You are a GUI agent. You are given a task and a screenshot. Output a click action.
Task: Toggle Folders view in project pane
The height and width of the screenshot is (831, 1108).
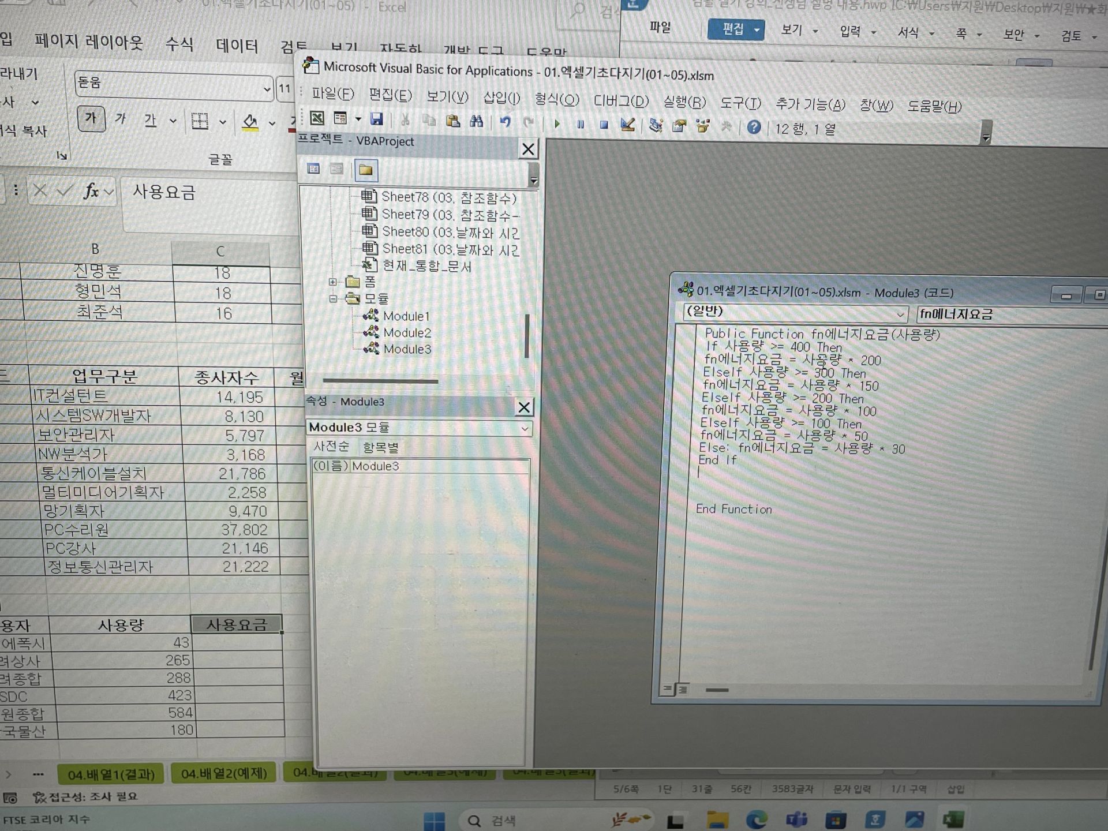click(366, 170)
